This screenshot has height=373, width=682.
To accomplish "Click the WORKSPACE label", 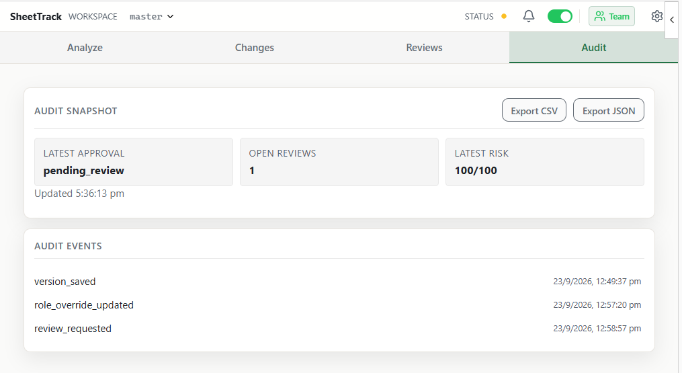I will (x=93, y=17).
